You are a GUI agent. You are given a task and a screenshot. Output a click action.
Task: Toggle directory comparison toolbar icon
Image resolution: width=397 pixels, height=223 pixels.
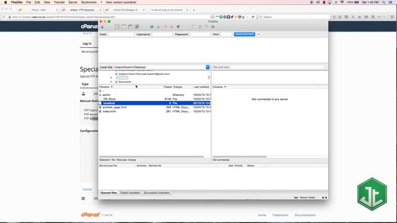(200, 27)
